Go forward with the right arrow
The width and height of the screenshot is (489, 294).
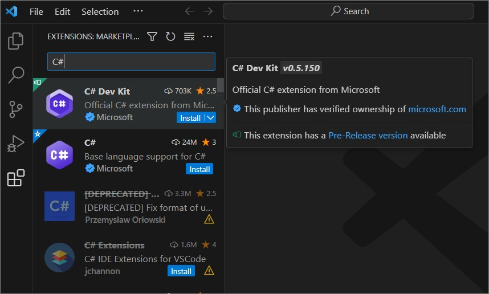208,11
